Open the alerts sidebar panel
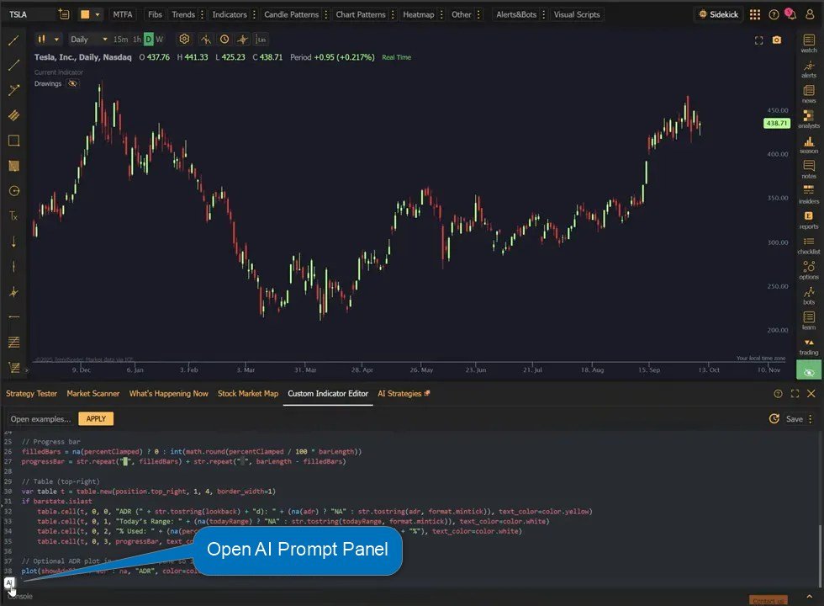The height and width of the screenshot is (606, 824). 809,68
